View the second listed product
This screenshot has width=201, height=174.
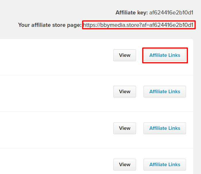[125, 91]
